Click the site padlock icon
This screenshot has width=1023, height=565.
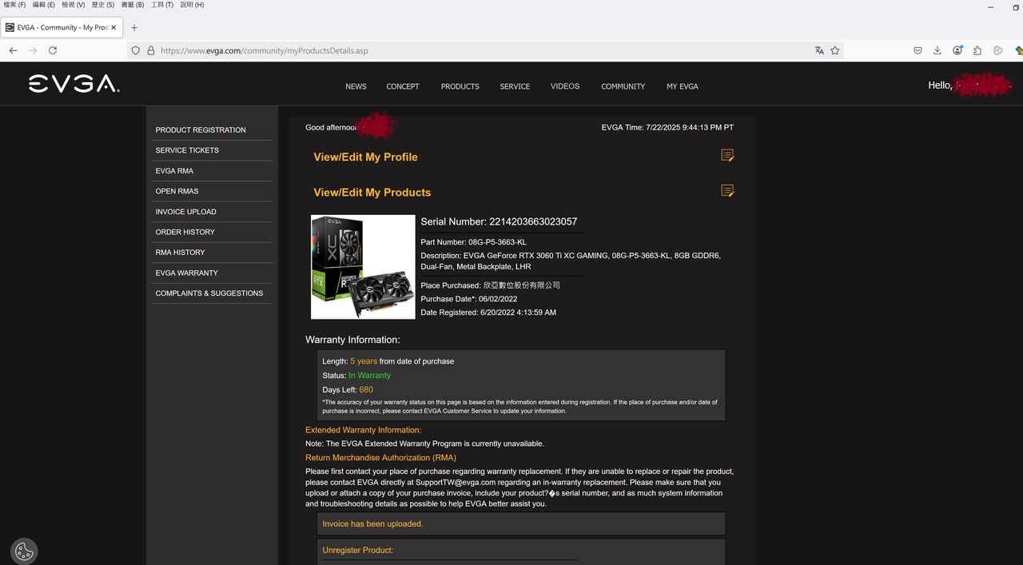(x=150, y=50)
